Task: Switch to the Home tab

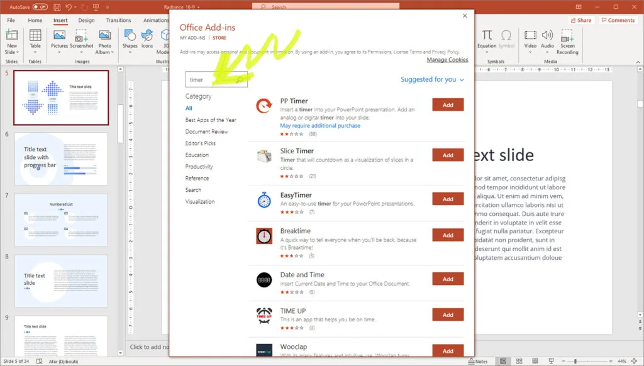Action: point(35,20)
